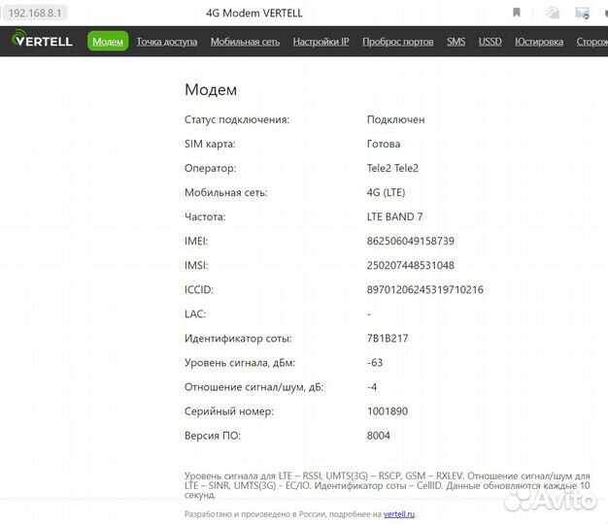Click the Vertell logo
Screen dimensions: 608x524
pyautogui.click(x=42, y=40)
